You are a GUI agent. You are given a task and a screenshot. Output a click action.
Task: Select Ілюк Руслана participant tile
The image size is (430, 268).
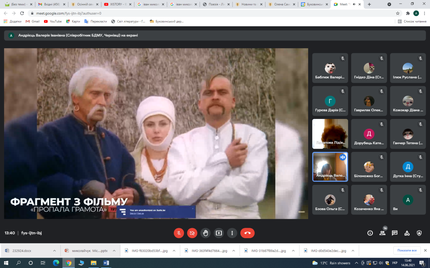[408, 68]
